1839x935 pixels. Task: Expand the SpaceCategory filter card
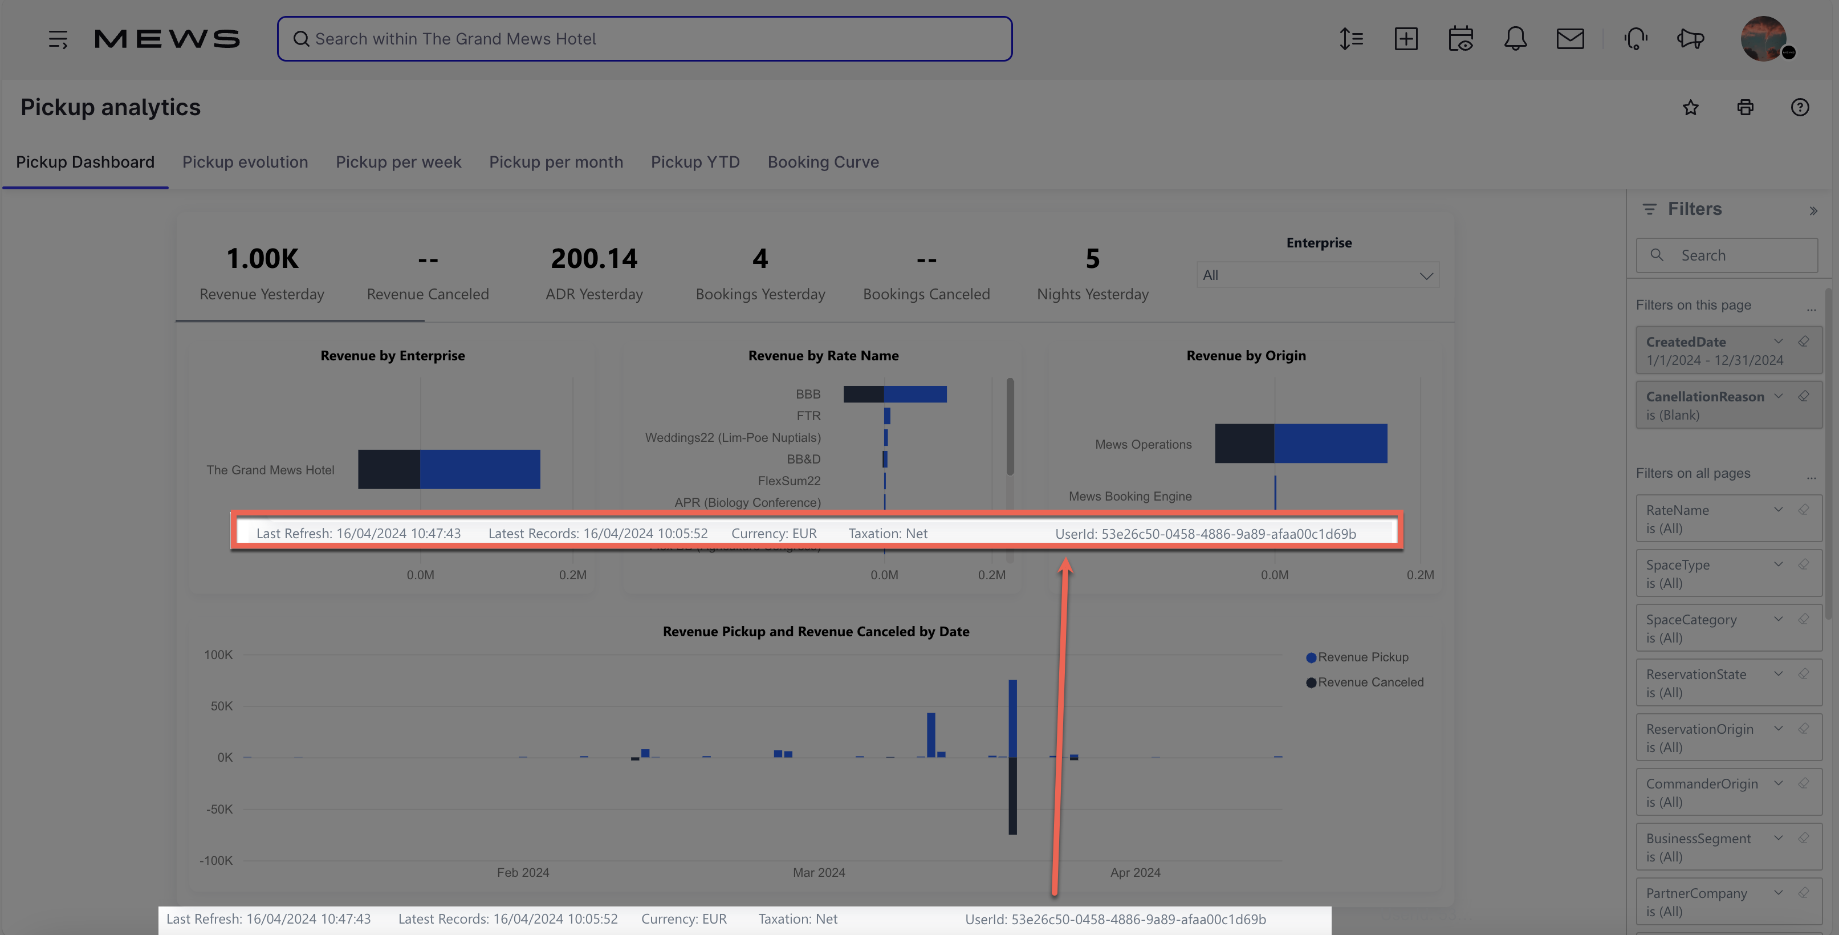[x=1779, y=620]
